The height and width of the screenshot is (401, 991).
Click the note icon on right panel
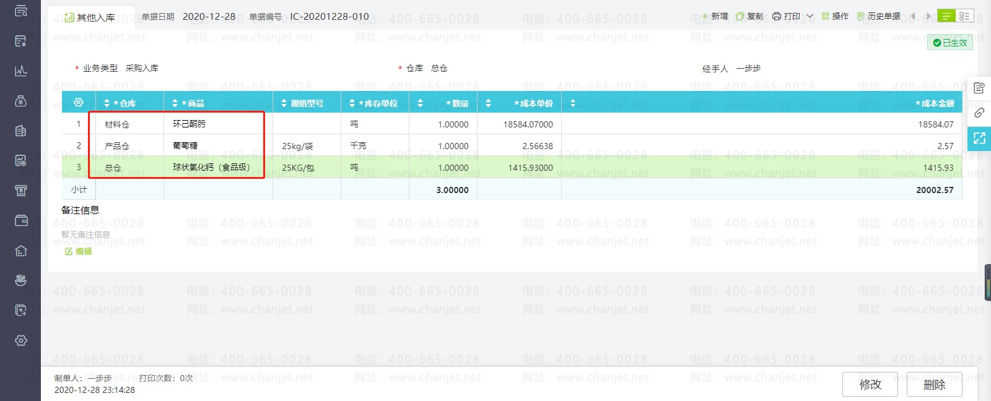(x=979, y=88)
